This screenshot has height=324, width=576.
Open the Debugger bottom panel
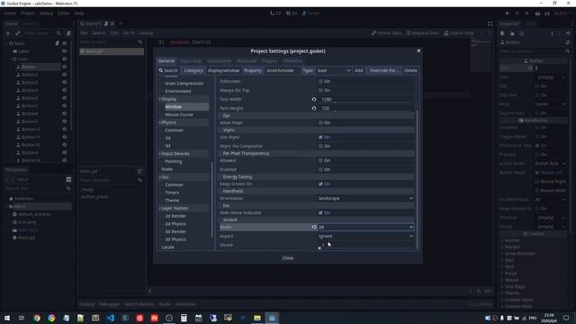click(x=109, y=304)
